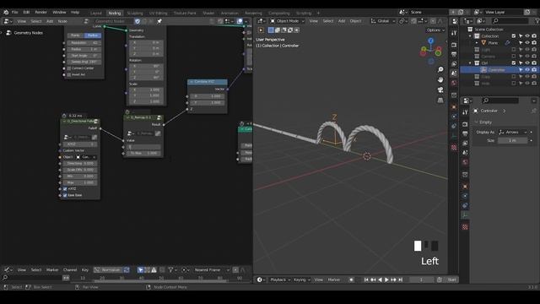Toggle Ctrl collection render camera icon
Viewport: 540px width, 304px height.
pos(534,63)
